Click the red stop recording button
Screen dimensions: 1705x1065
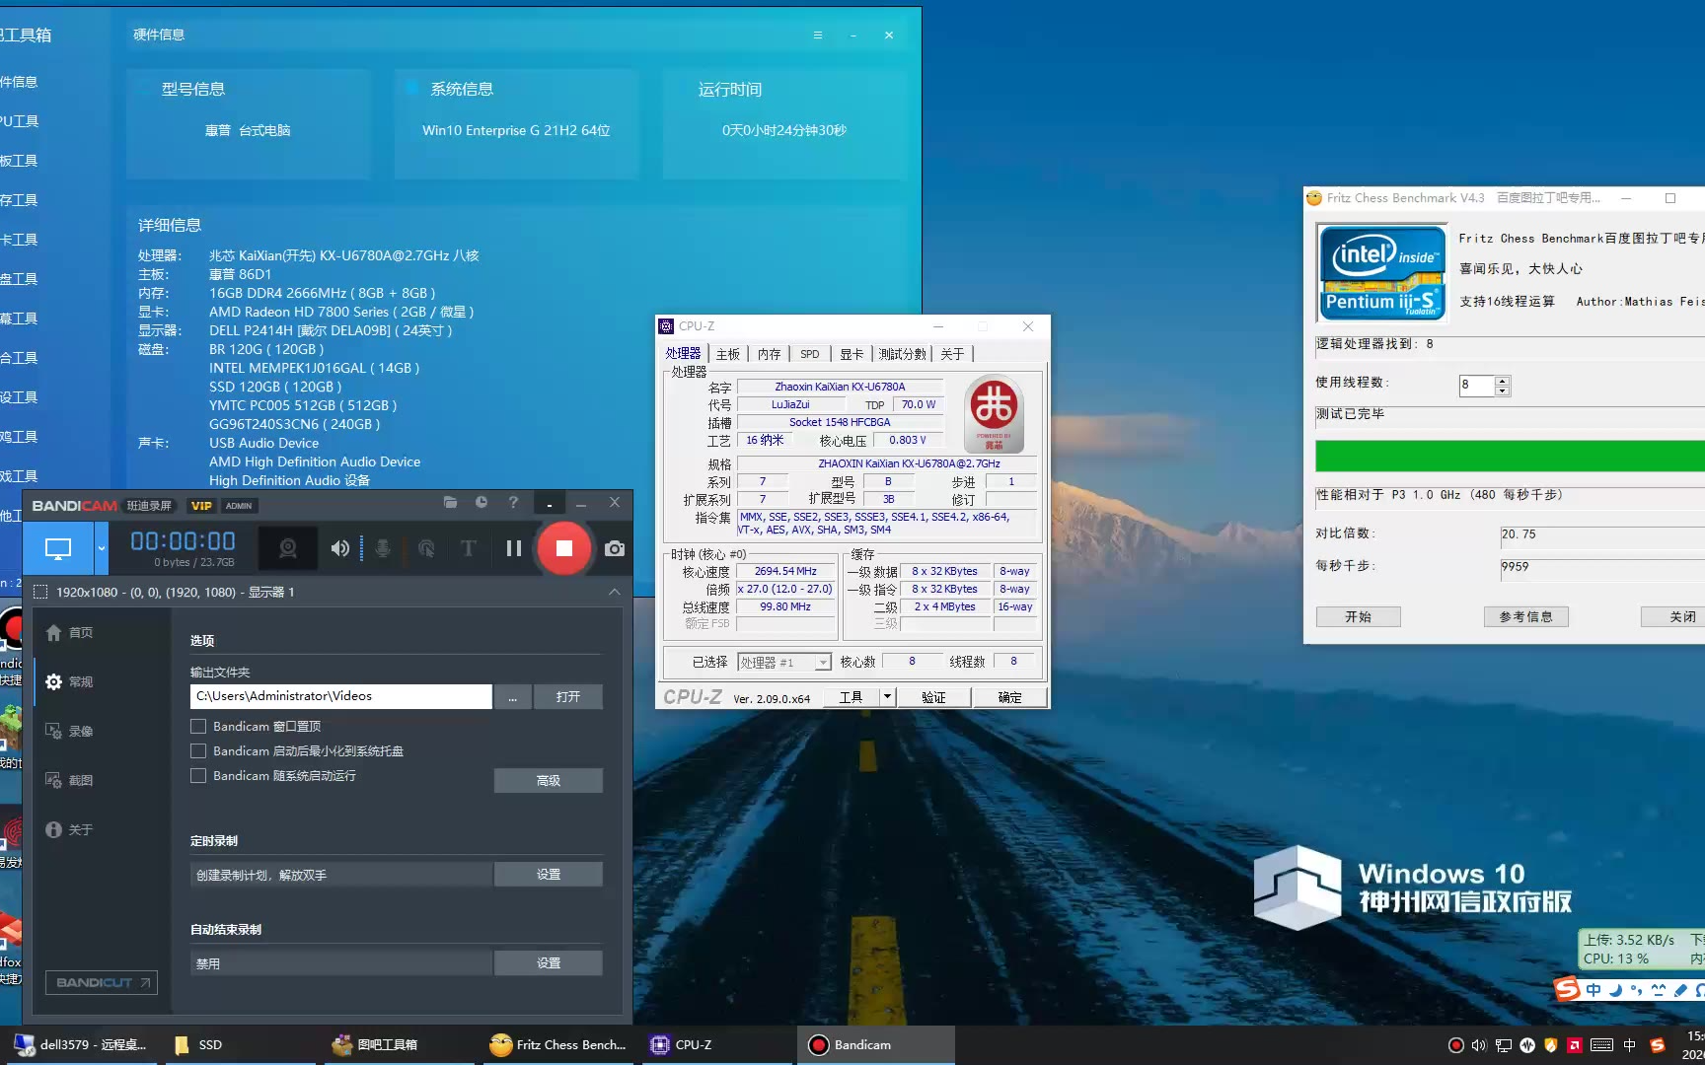pyautogui.click(x=563, y=548)
